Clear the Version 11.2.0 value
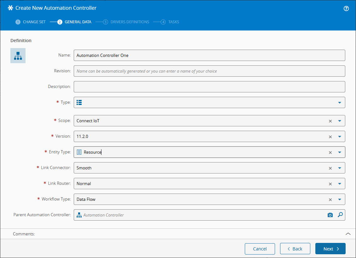356x258 pixels. pyautogui.click(x=330, y=137)
